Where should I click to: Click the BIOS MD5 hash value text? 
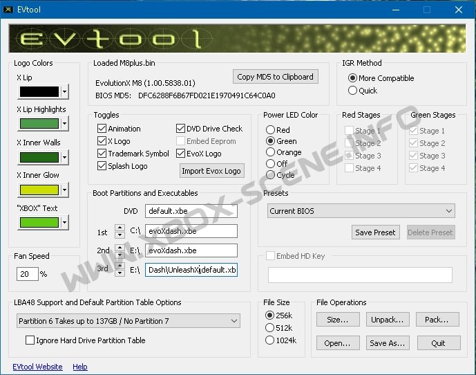coord(207,95)
